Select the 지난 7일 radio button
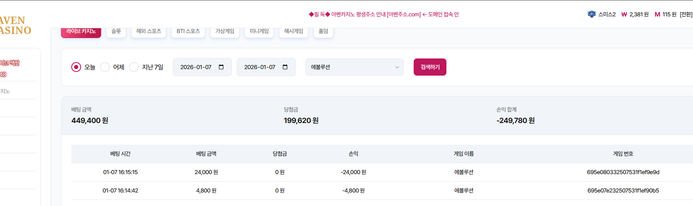The image size is (693, 206). (x=134, y=67)
